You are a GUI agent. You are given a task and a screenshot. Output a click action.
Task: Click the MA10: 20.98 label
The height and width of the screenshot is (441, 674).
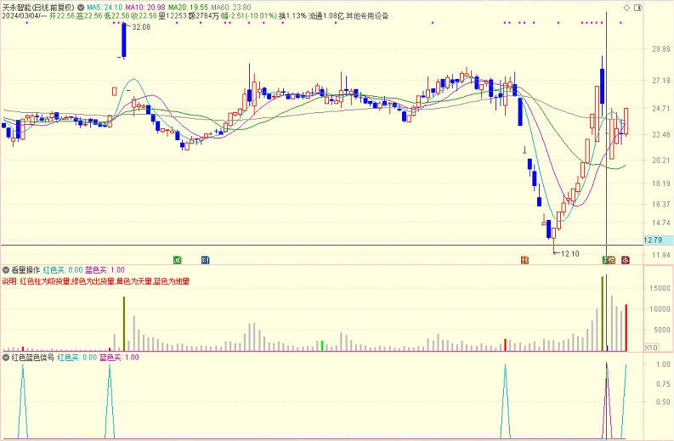tap(144, 8)
